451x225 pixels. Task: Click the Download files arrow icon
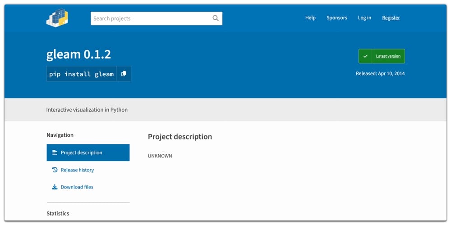[55, 187]
